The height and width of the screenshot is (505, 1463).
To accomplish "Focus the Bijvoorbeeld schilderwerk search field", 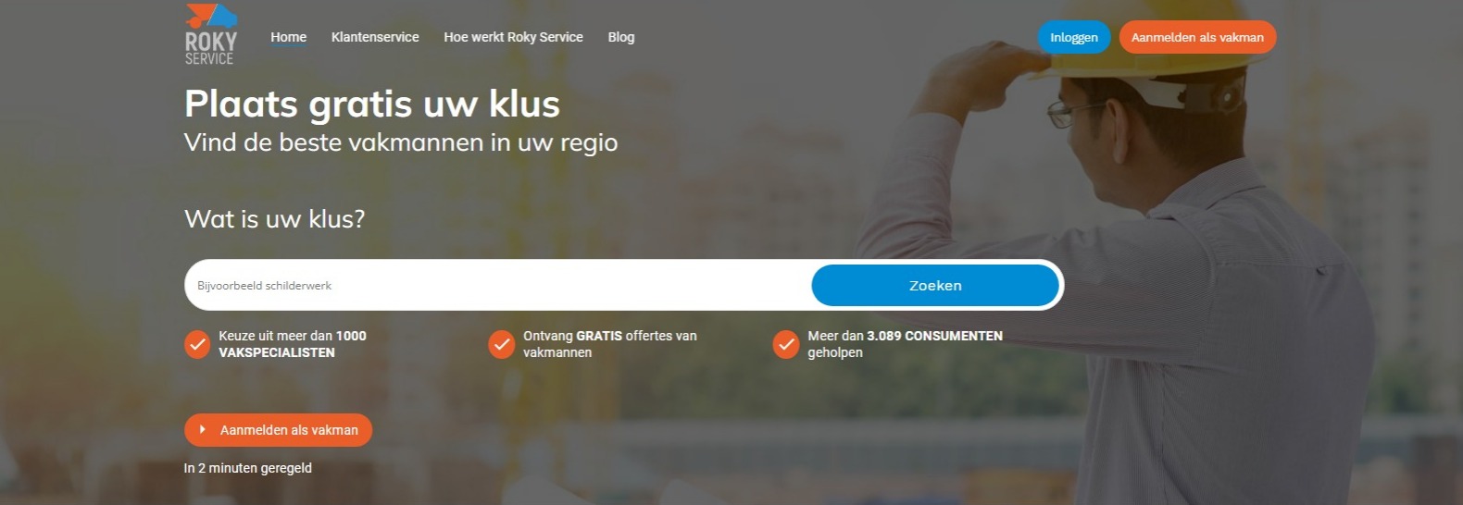I will tap(498, 285).
